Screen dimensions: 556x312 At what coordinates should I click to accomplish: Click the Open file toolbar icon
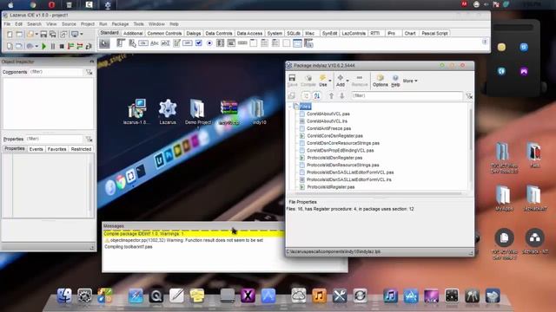point(30,35)
